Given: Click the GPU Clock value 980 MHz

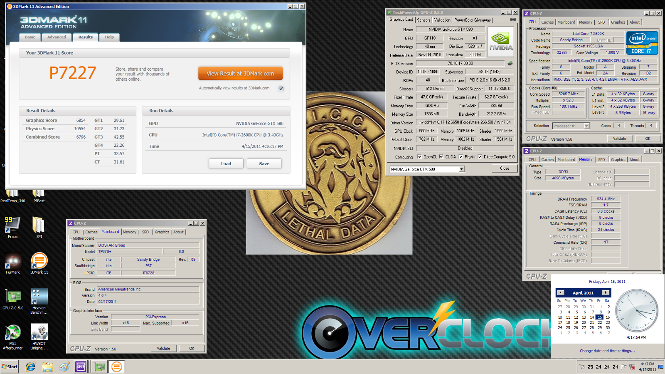Looking at the screenshot, I should click(426, 131).
